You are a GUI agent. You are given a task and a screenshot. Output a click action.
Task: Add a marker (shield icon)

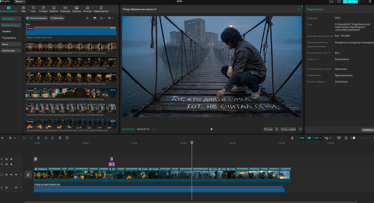click(x=67, y=138)
